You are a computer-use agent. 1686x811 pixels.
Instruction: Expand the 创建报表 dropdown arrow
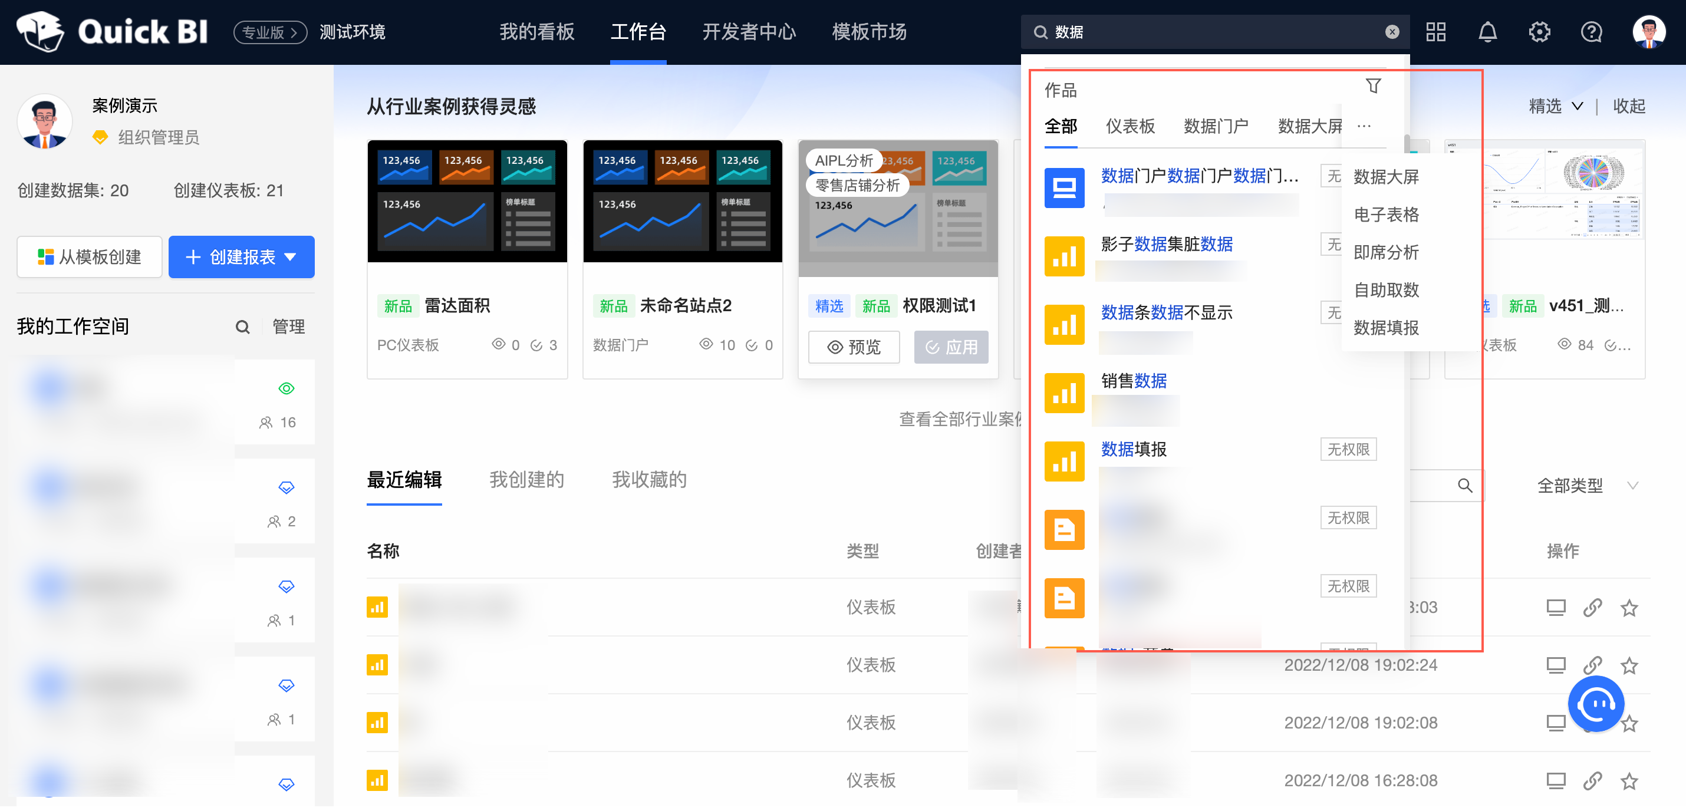point(292,257)
